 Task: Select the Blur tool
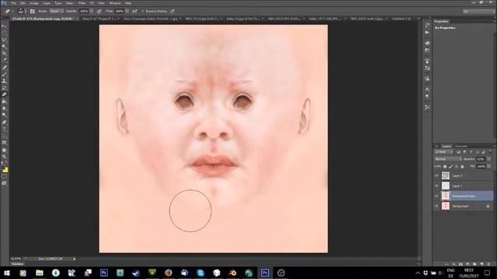tap(4, 108)
